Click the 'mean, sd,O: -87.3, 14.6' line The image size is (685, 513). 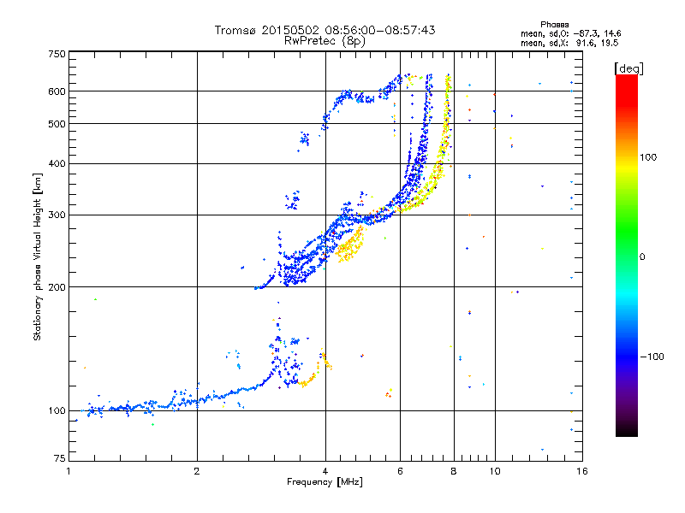point(570,33)
